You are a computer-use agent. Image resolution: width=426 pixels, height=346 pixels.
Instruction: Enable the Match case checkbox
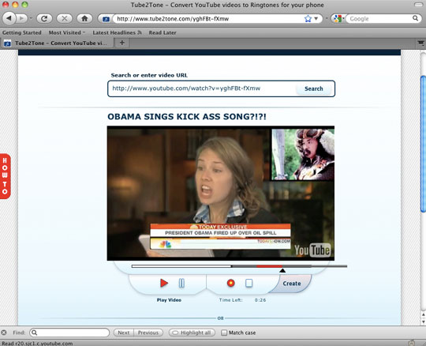click(224, 333)
